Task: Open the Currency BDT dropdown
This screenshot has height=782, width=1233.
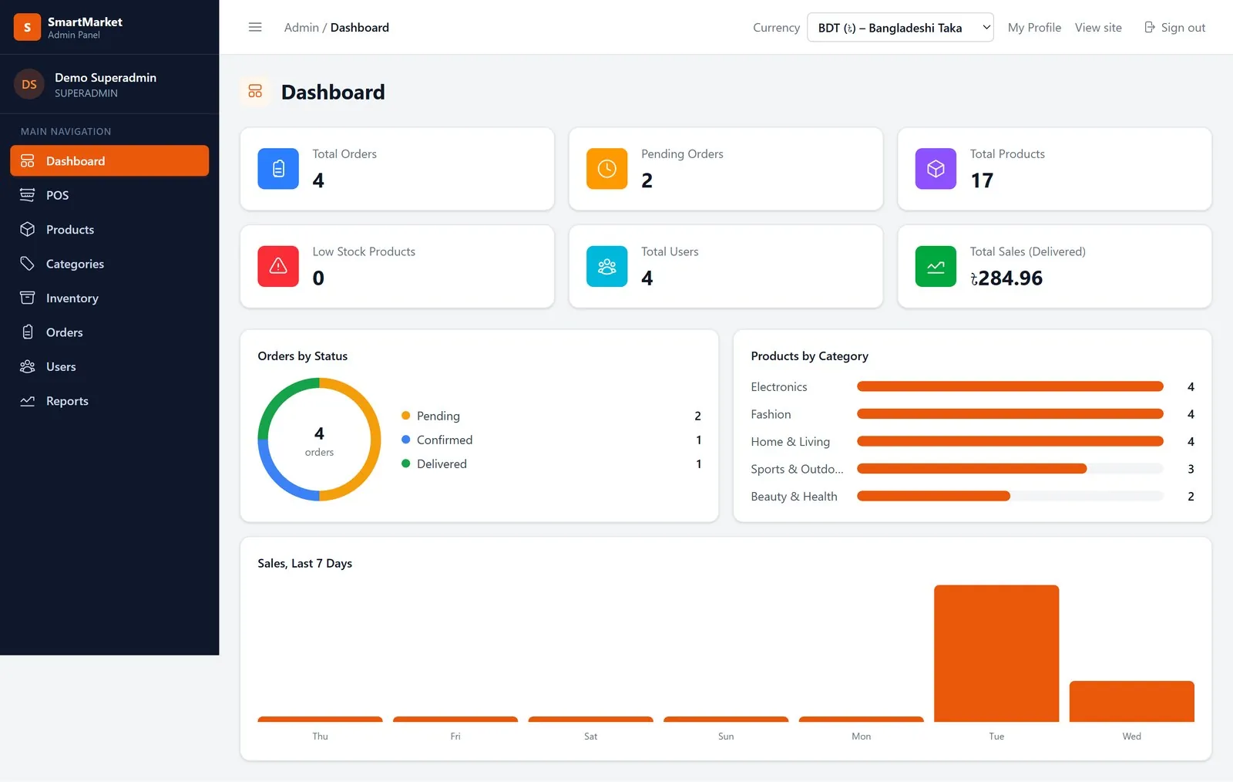Action: point(900,27)
